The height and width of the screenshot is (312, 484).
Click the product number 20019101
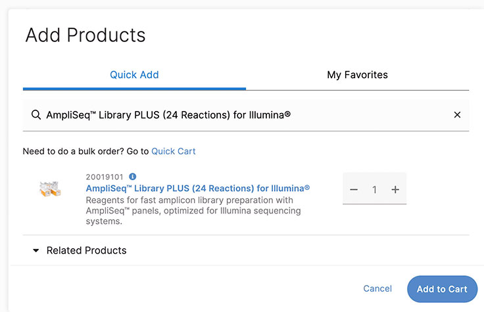coord(105,177)
